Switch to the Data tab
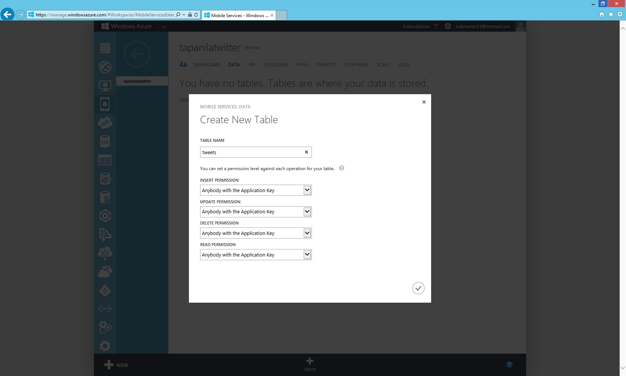Screen dimensions: 626x376 pyautogui.click(x=234, y=65)
